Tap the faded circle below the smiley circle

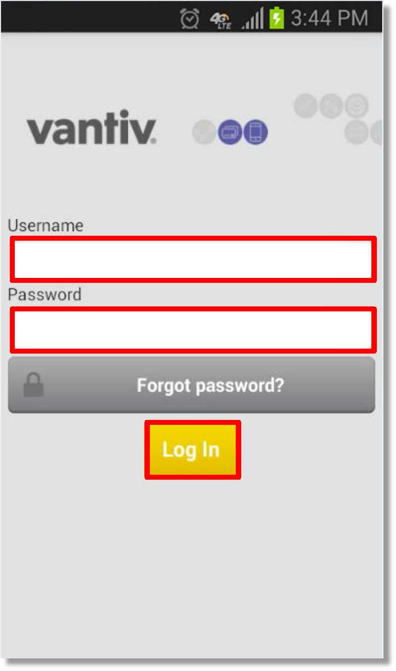point(357,132)
